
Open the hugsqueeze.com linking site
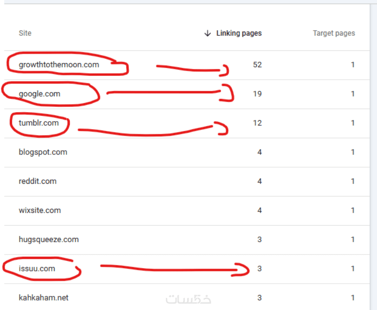click(x=49, y=240)
